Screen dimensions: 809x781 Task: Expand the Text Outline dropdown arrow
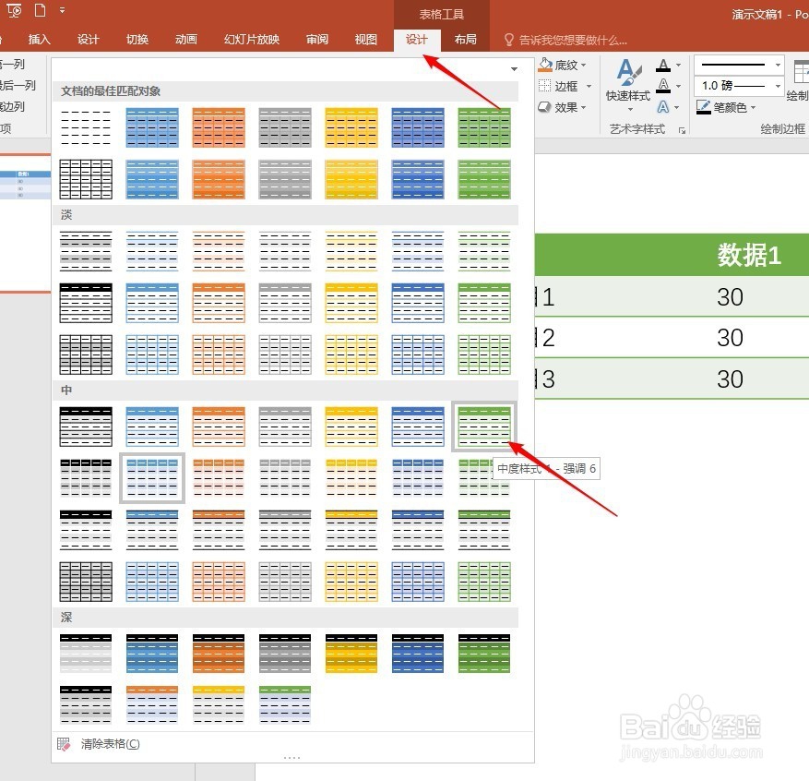678,86
